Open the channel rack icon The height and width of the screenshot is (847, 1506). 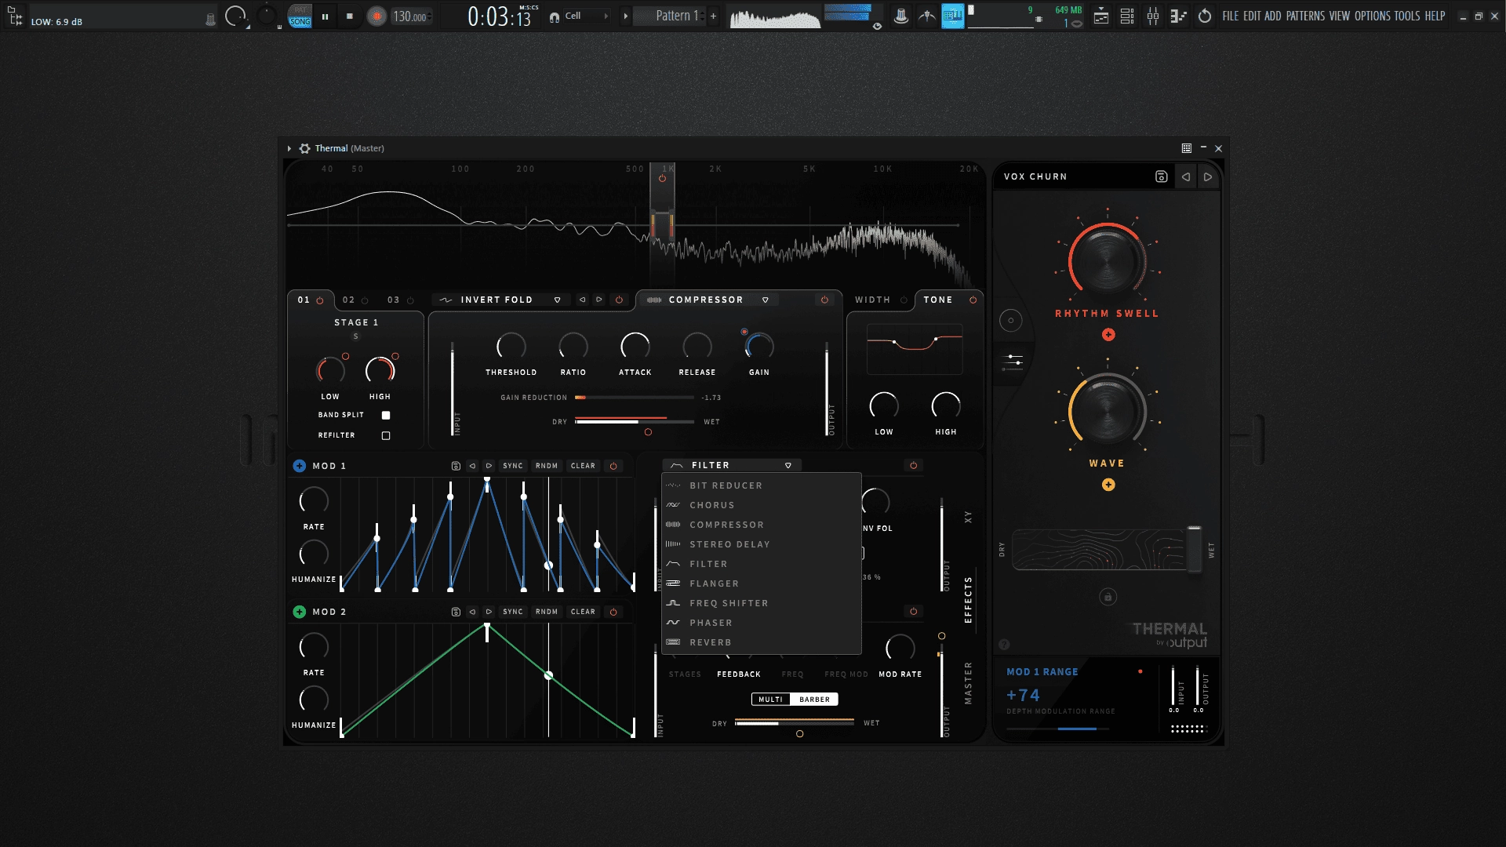point(1127,16)
